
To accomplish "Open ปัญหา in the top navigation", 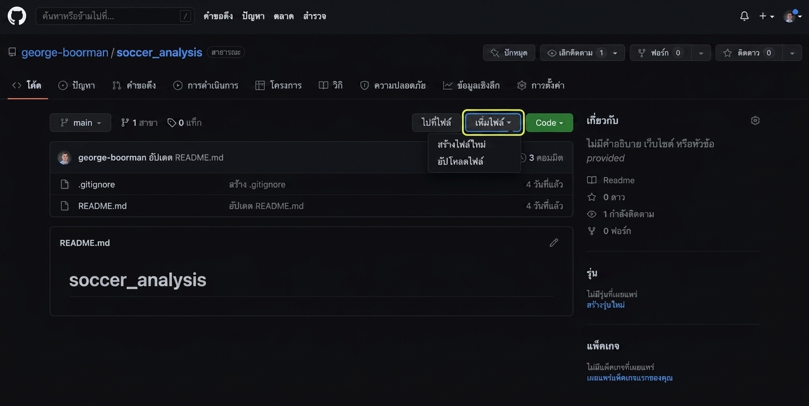I will pos(253,16).
